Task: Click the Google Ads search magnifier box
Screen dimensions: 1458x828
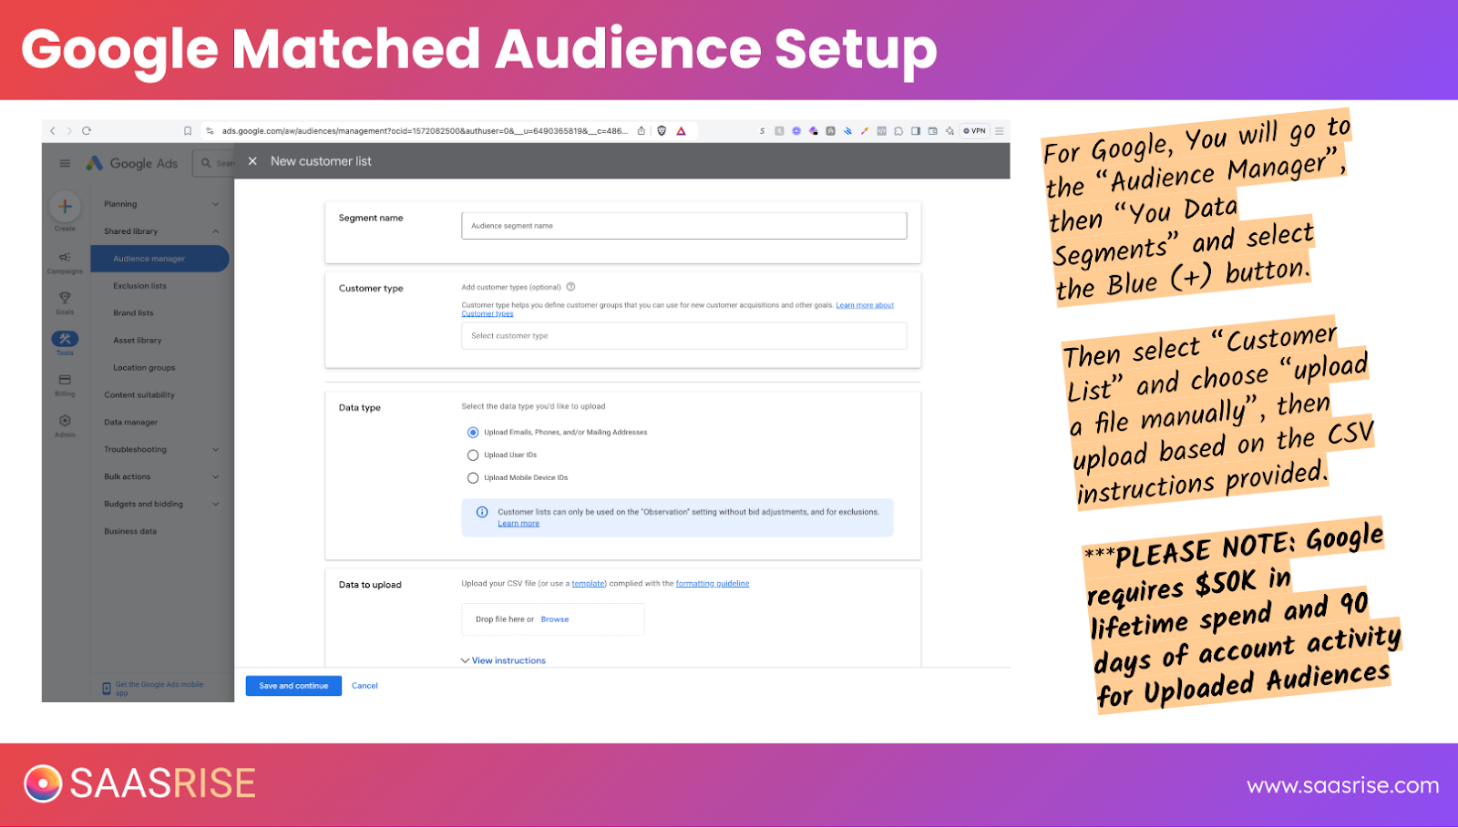Action: [215, 163]
